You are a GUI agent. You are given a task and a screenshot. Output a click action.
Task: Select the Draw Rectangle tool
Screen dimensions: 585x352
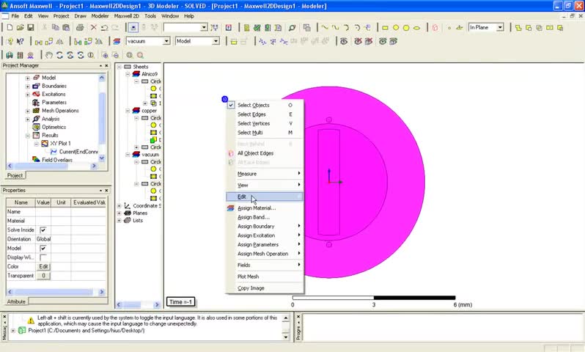coord(386,28)
